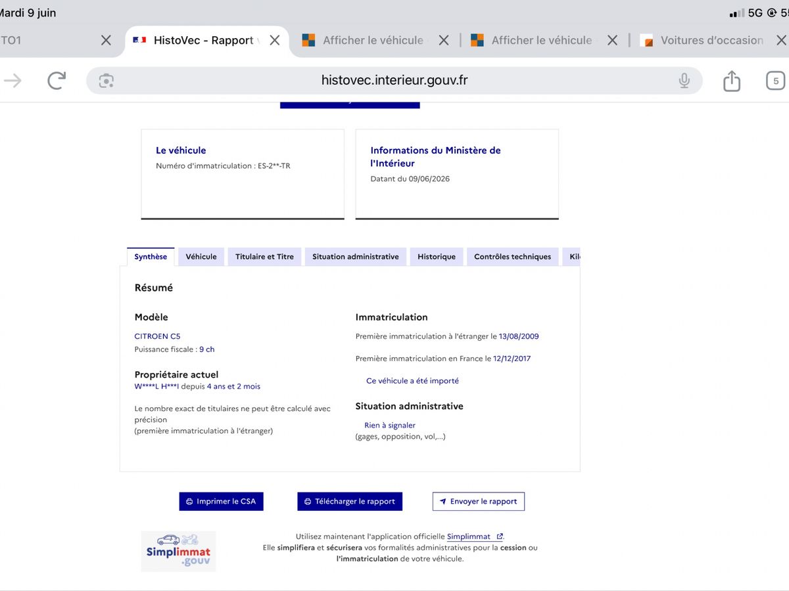Open the Le véhicule info card
Image resolution: width=789 pixels, height=591 pixels.
point(243,174)
